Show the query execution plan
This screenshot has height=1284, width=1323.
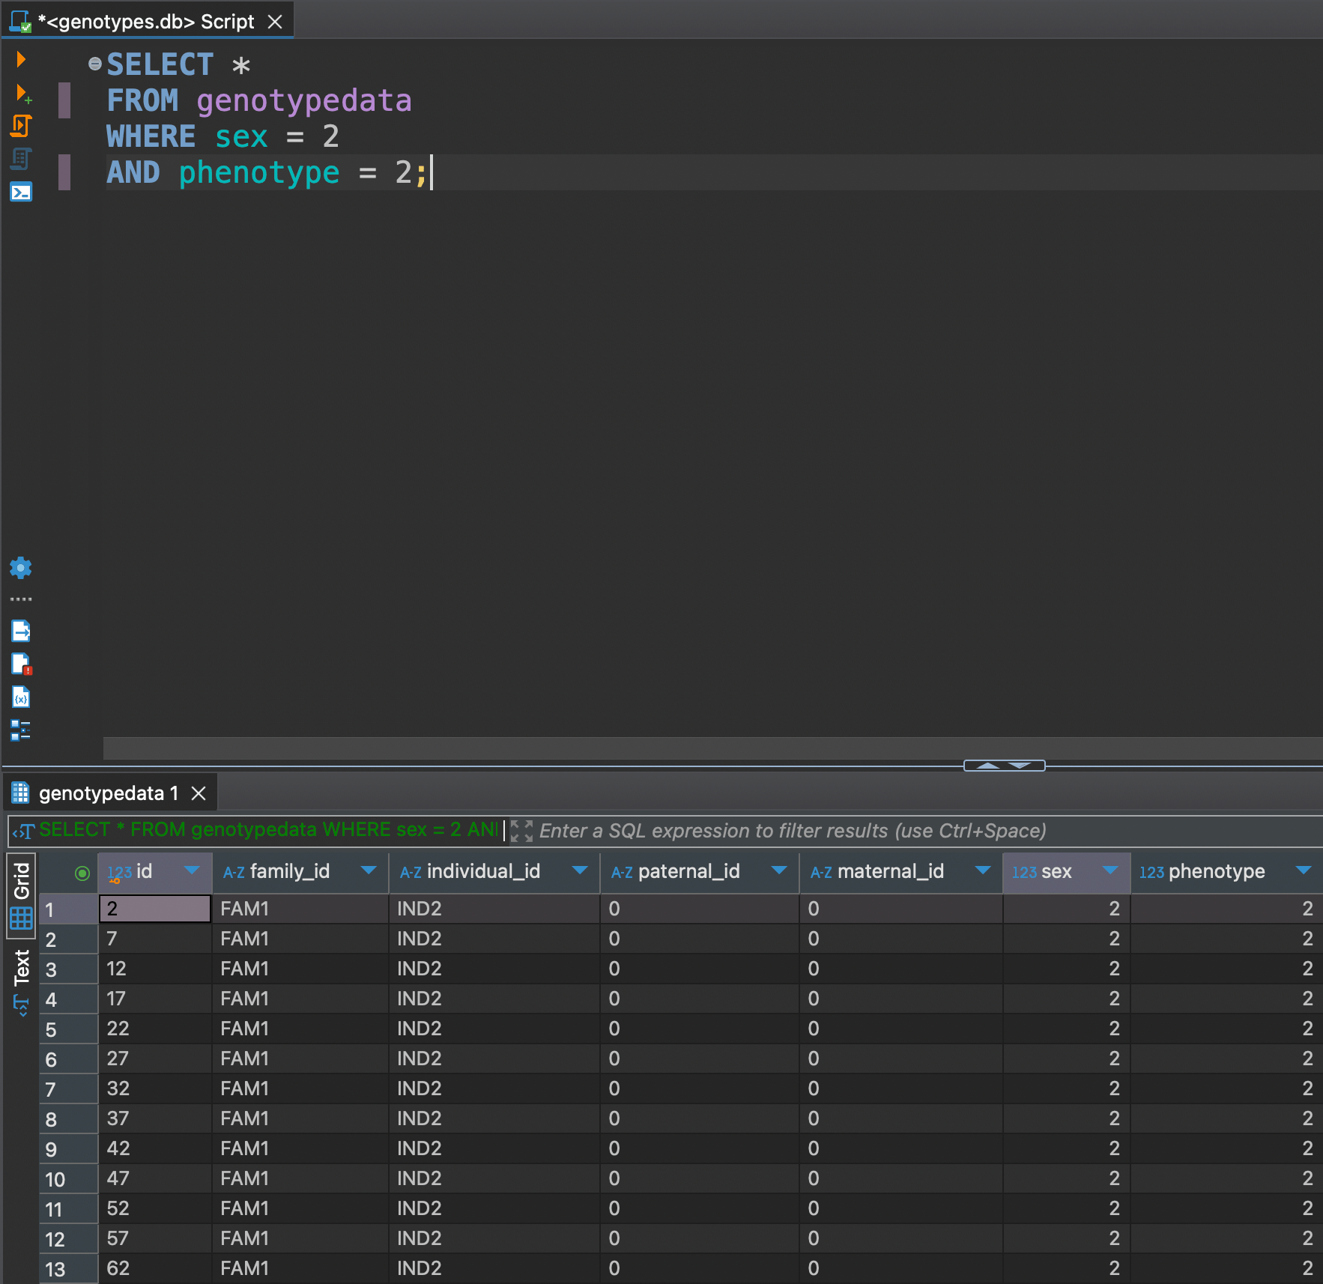20,159
